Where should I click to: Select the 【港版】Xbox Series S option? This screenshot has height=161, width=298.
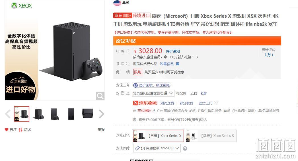tap(211, 136)
